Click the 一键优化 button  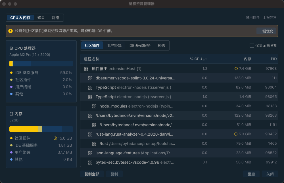266,31
